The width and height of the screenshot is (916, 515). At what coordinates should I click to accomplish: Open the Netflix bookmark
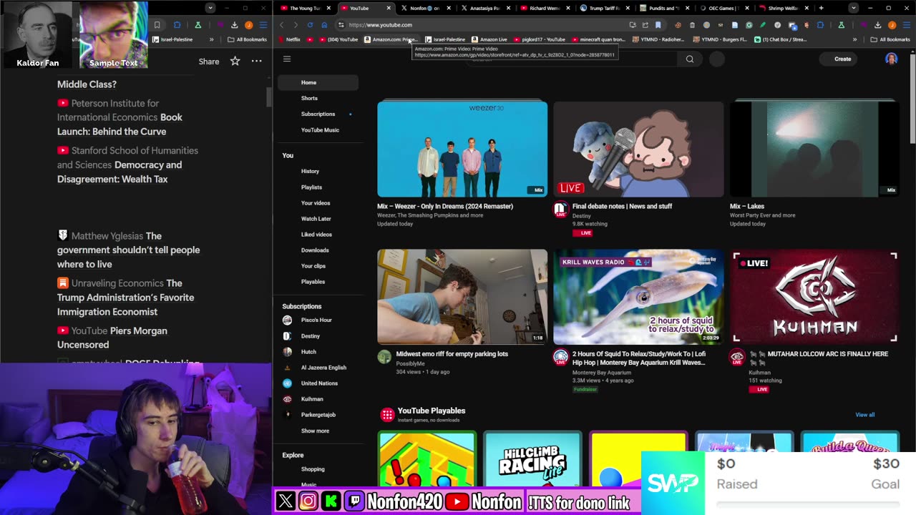click(x=289, y=39)
